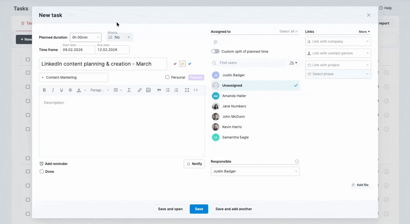
Task: Click the Find users search field
Action: point(248,63)
